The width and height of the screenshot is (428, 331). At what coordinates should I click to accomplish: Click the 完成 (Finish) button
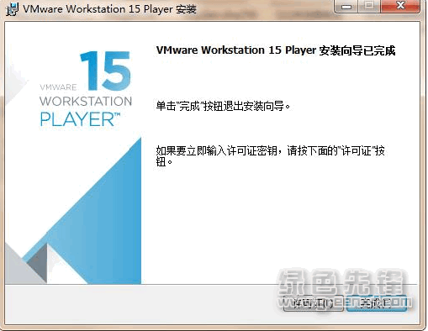[x=377, y=303]
